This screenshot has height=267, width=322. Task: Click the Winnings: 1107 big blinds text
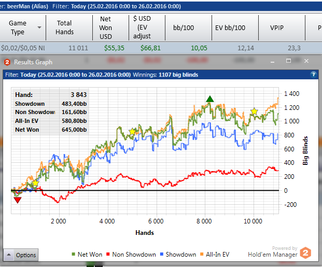tap(165, 75)
